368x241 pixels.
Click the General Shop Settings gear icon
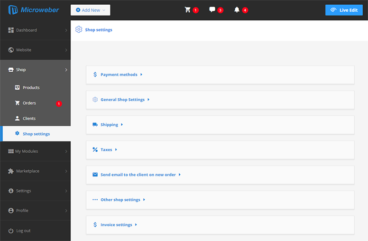(x=95, y=100)
